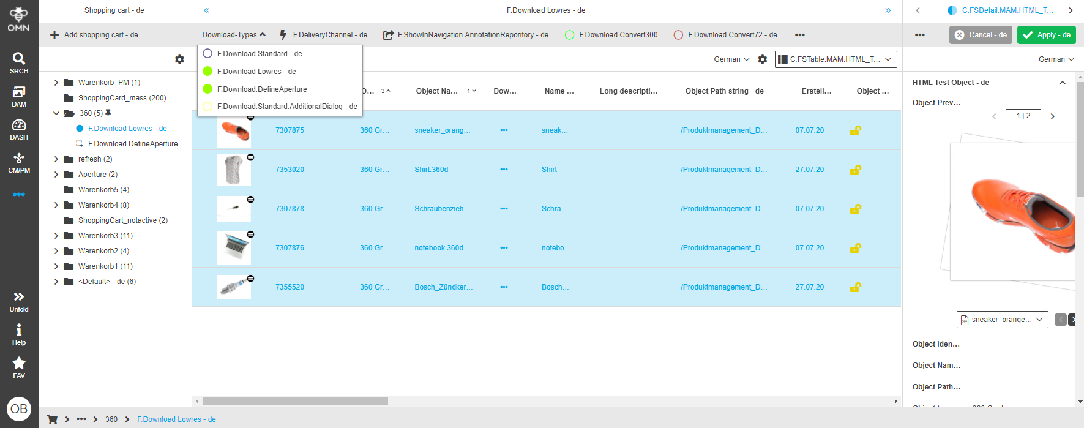Viewport: 1084px width, 428px height.
Task: Collapse HTML Test Object - de section
Action: coord(1063,83)
